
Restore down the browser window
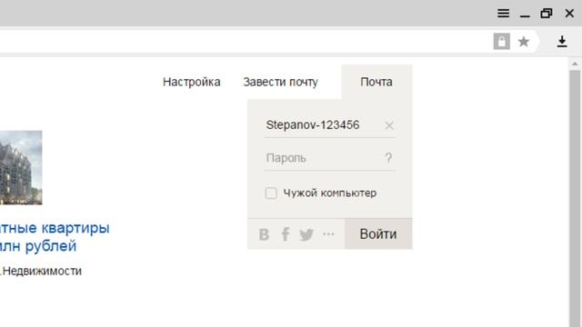(547, 14)
